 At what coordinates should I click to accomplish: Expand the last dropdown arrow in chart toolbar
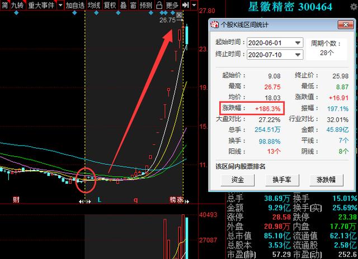point(194,5)
